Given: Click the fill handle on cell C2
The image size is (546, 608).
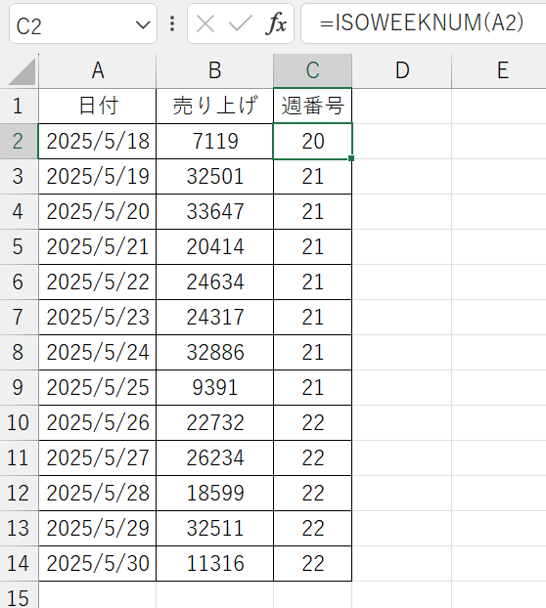Looking at the screenshot, I should (x=351, y=158).
